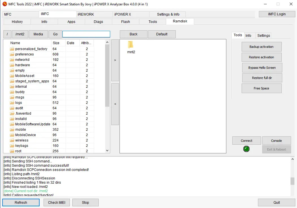Open the Apps sub-tab

tap(71, 22)
